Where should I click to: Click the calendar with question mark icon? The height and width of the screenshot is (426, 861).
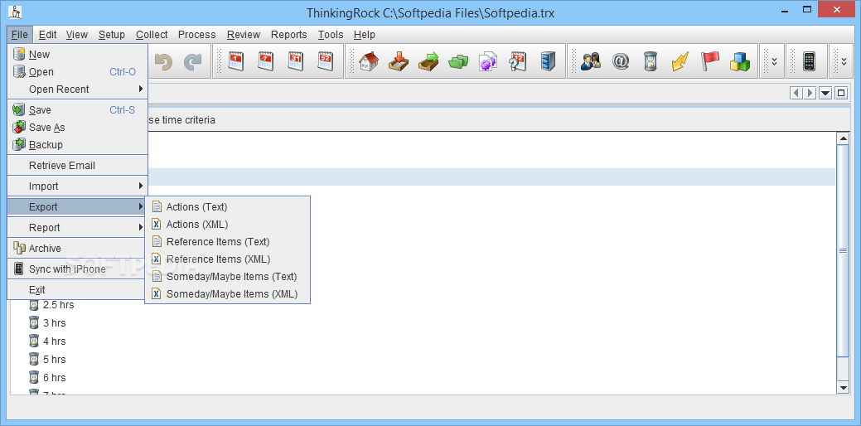518,61
